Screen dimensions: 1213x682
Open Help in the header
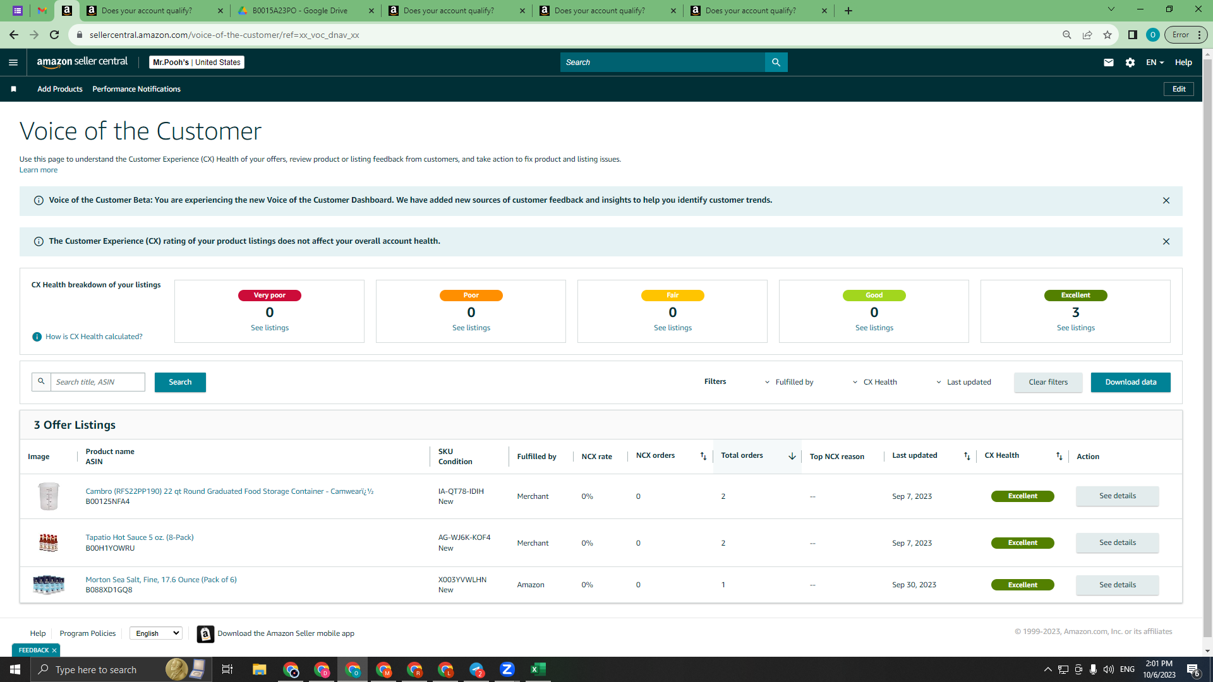point(1183,63)
